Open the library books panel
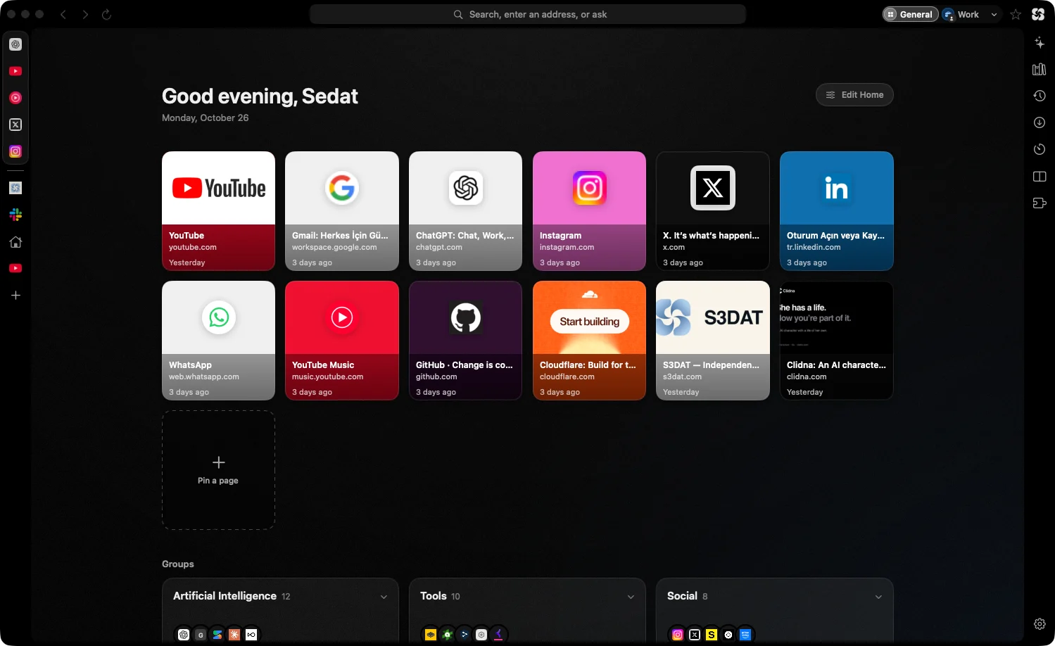The width and height of the screenshot is (1055, 646). pos(1040,69)
